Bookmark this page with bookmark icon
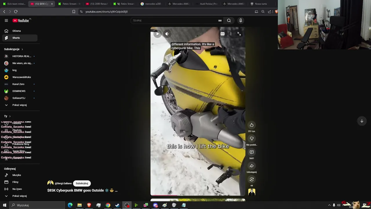This screenshot has height=209, width=371. point(74,12)
